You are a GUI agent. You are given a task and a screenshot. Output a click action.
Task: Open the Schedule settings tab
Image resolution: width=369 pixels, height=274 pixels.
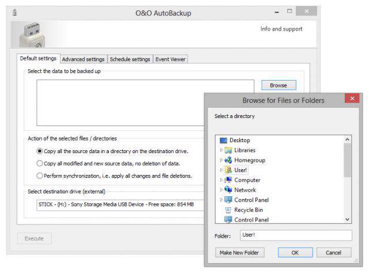coord(130,59)
